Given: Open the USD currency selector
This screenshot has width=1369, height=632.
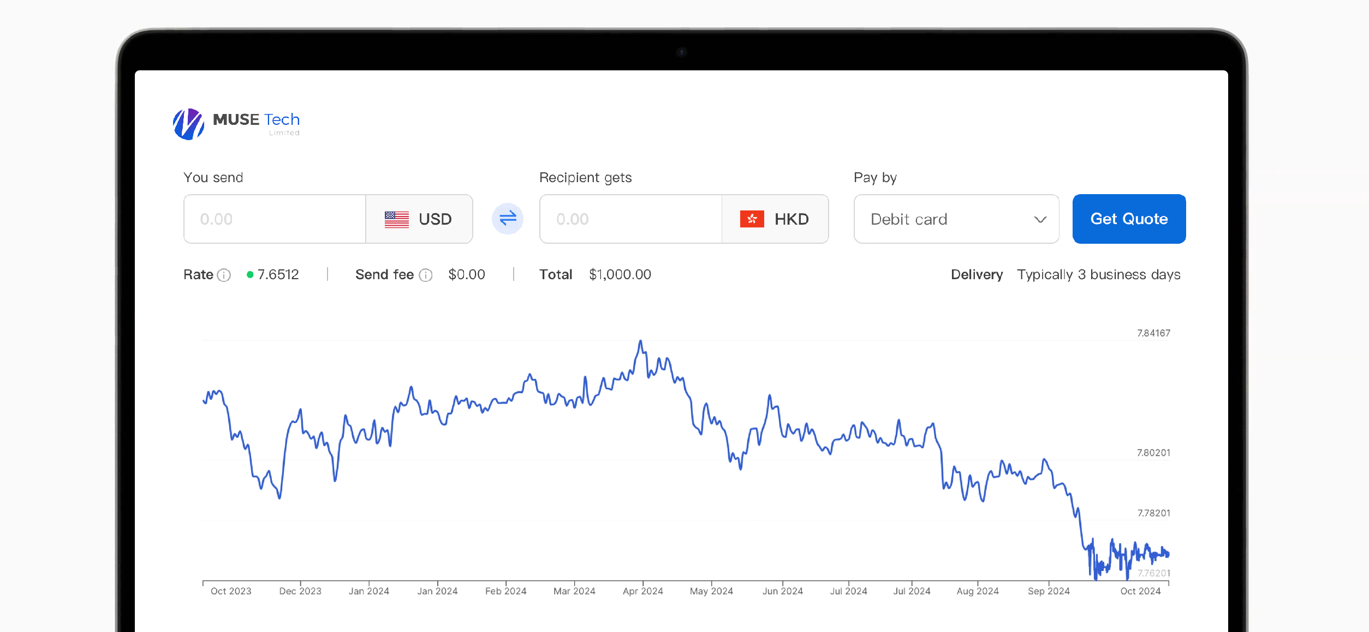Looking at the screenshot, I should pyautogui.click(x=419, y=219).
